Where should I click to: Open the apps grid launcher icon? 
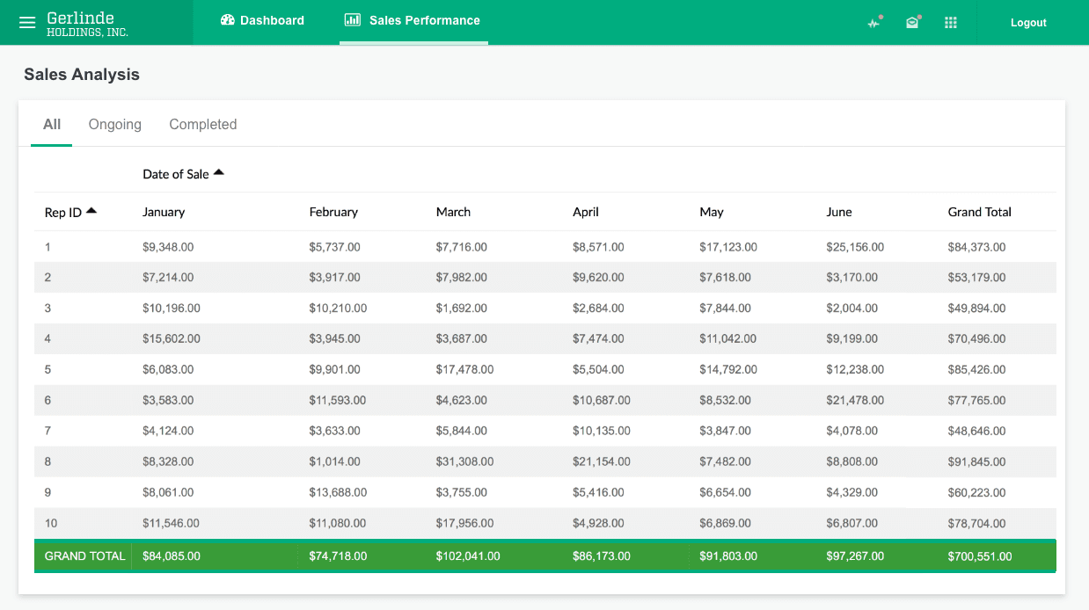pos(951,23)
